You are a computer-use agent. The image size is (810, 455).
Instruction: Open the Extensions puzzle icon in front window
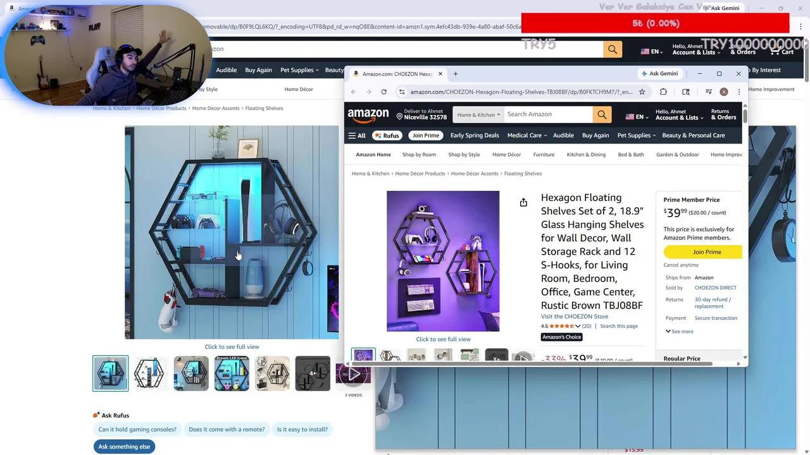[663, 92]
